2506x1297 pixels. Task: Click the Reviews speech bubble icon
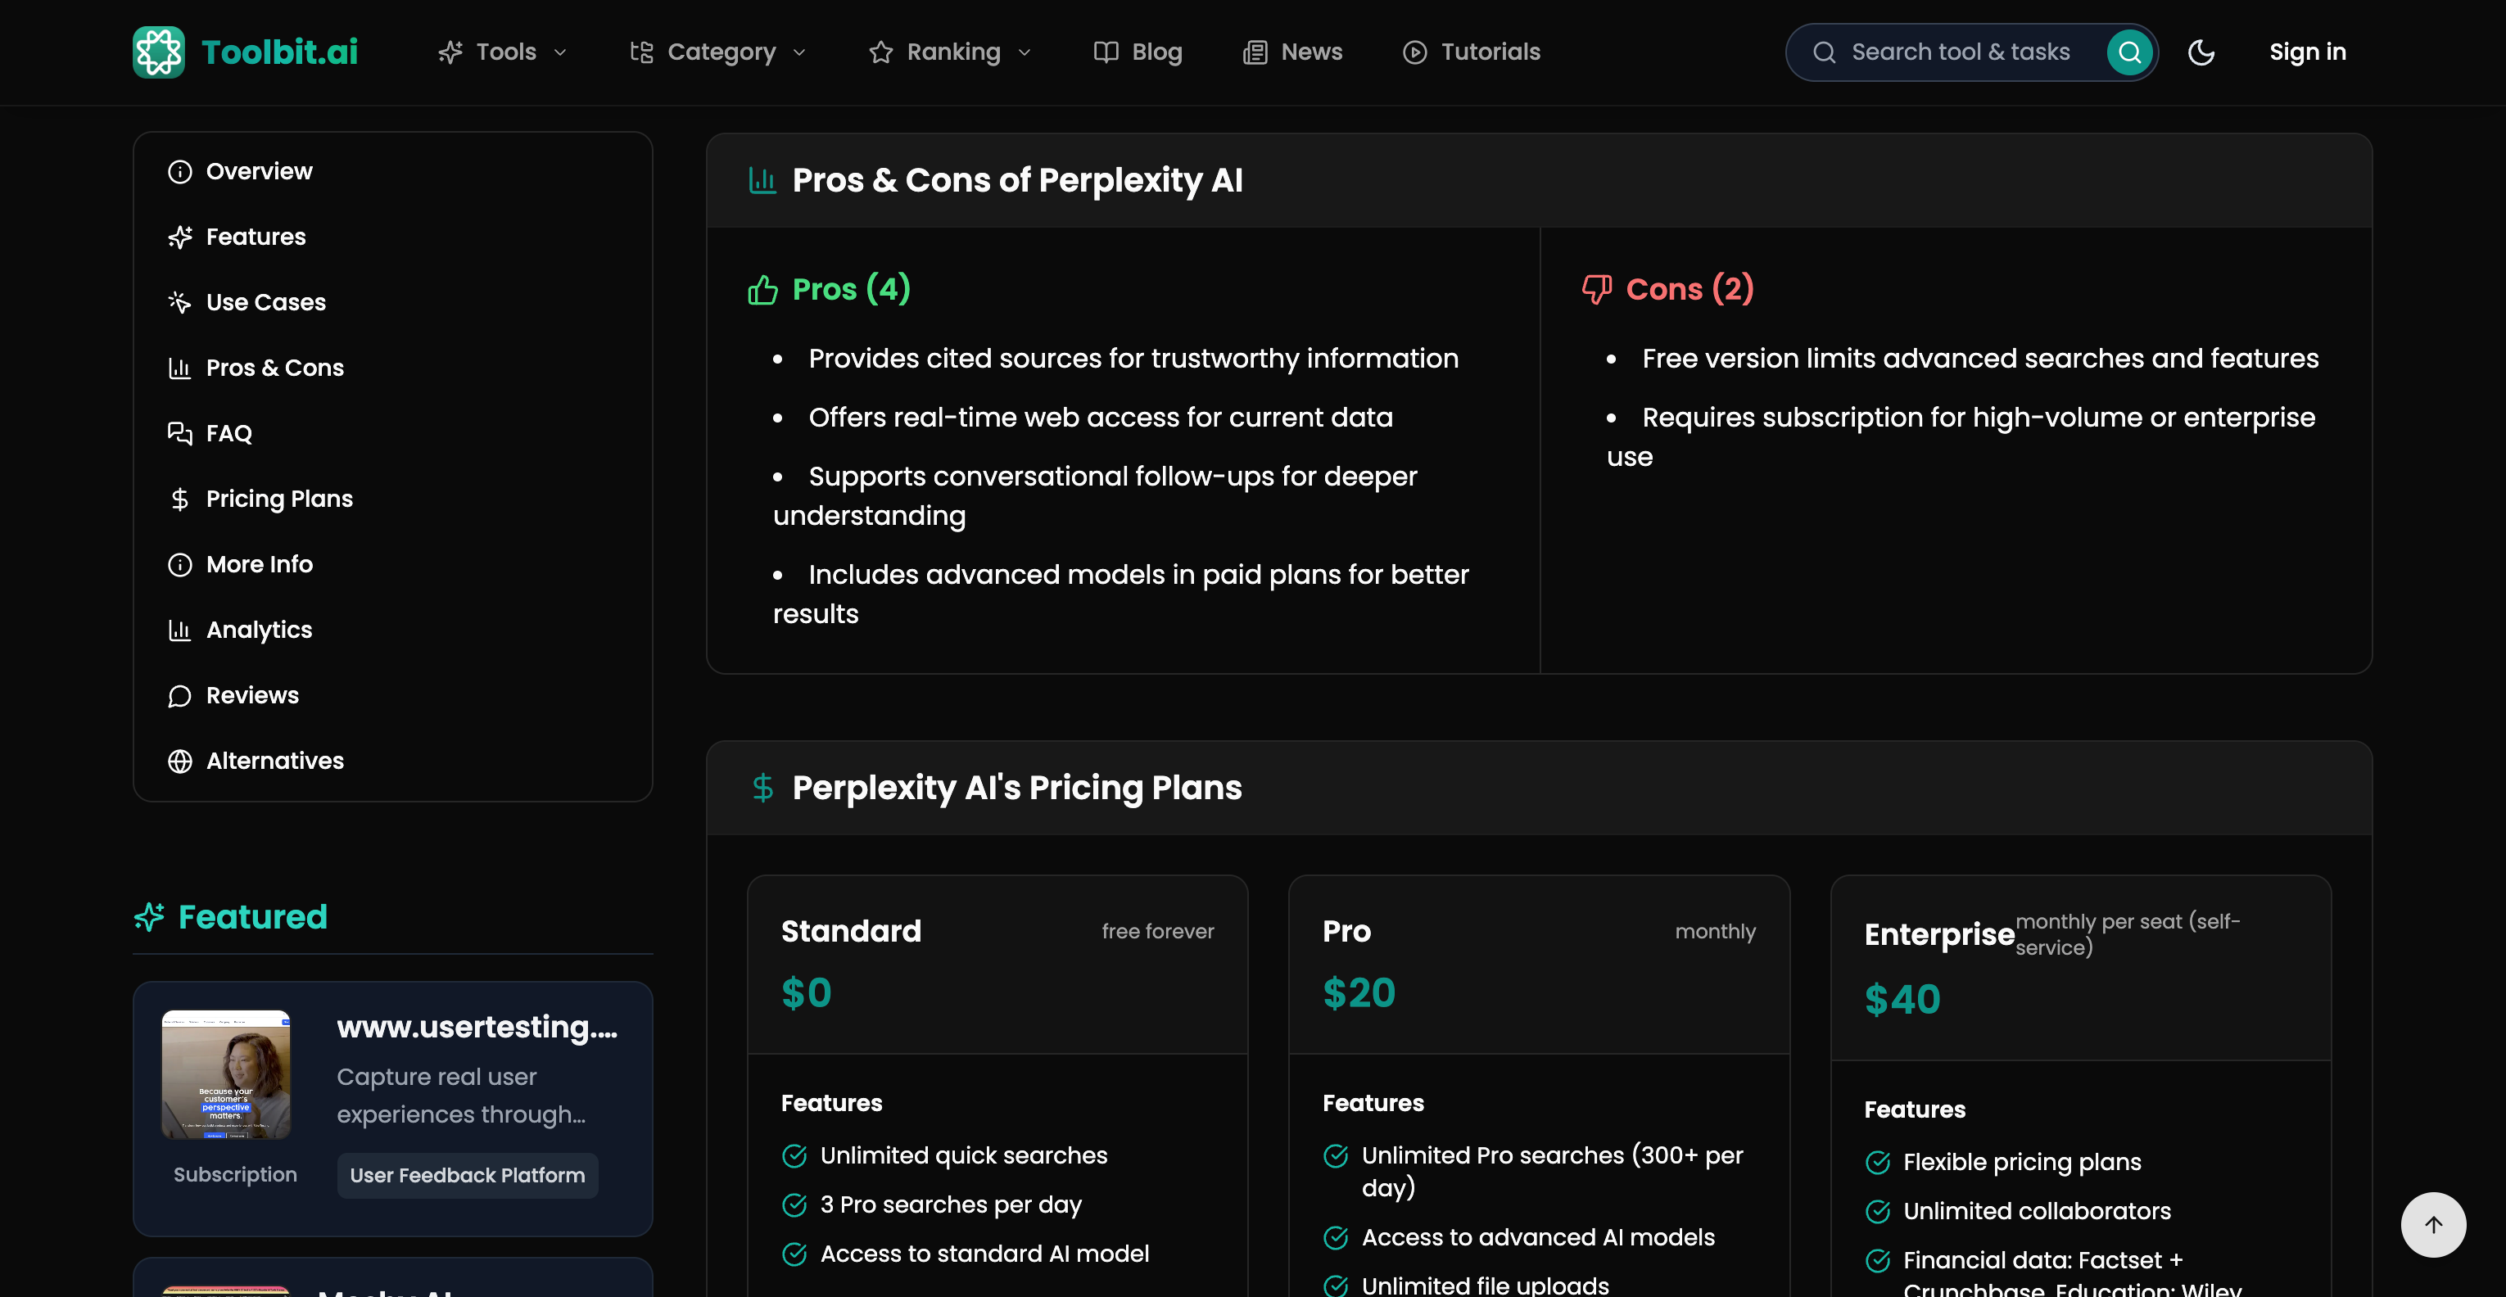pos(180,696)
